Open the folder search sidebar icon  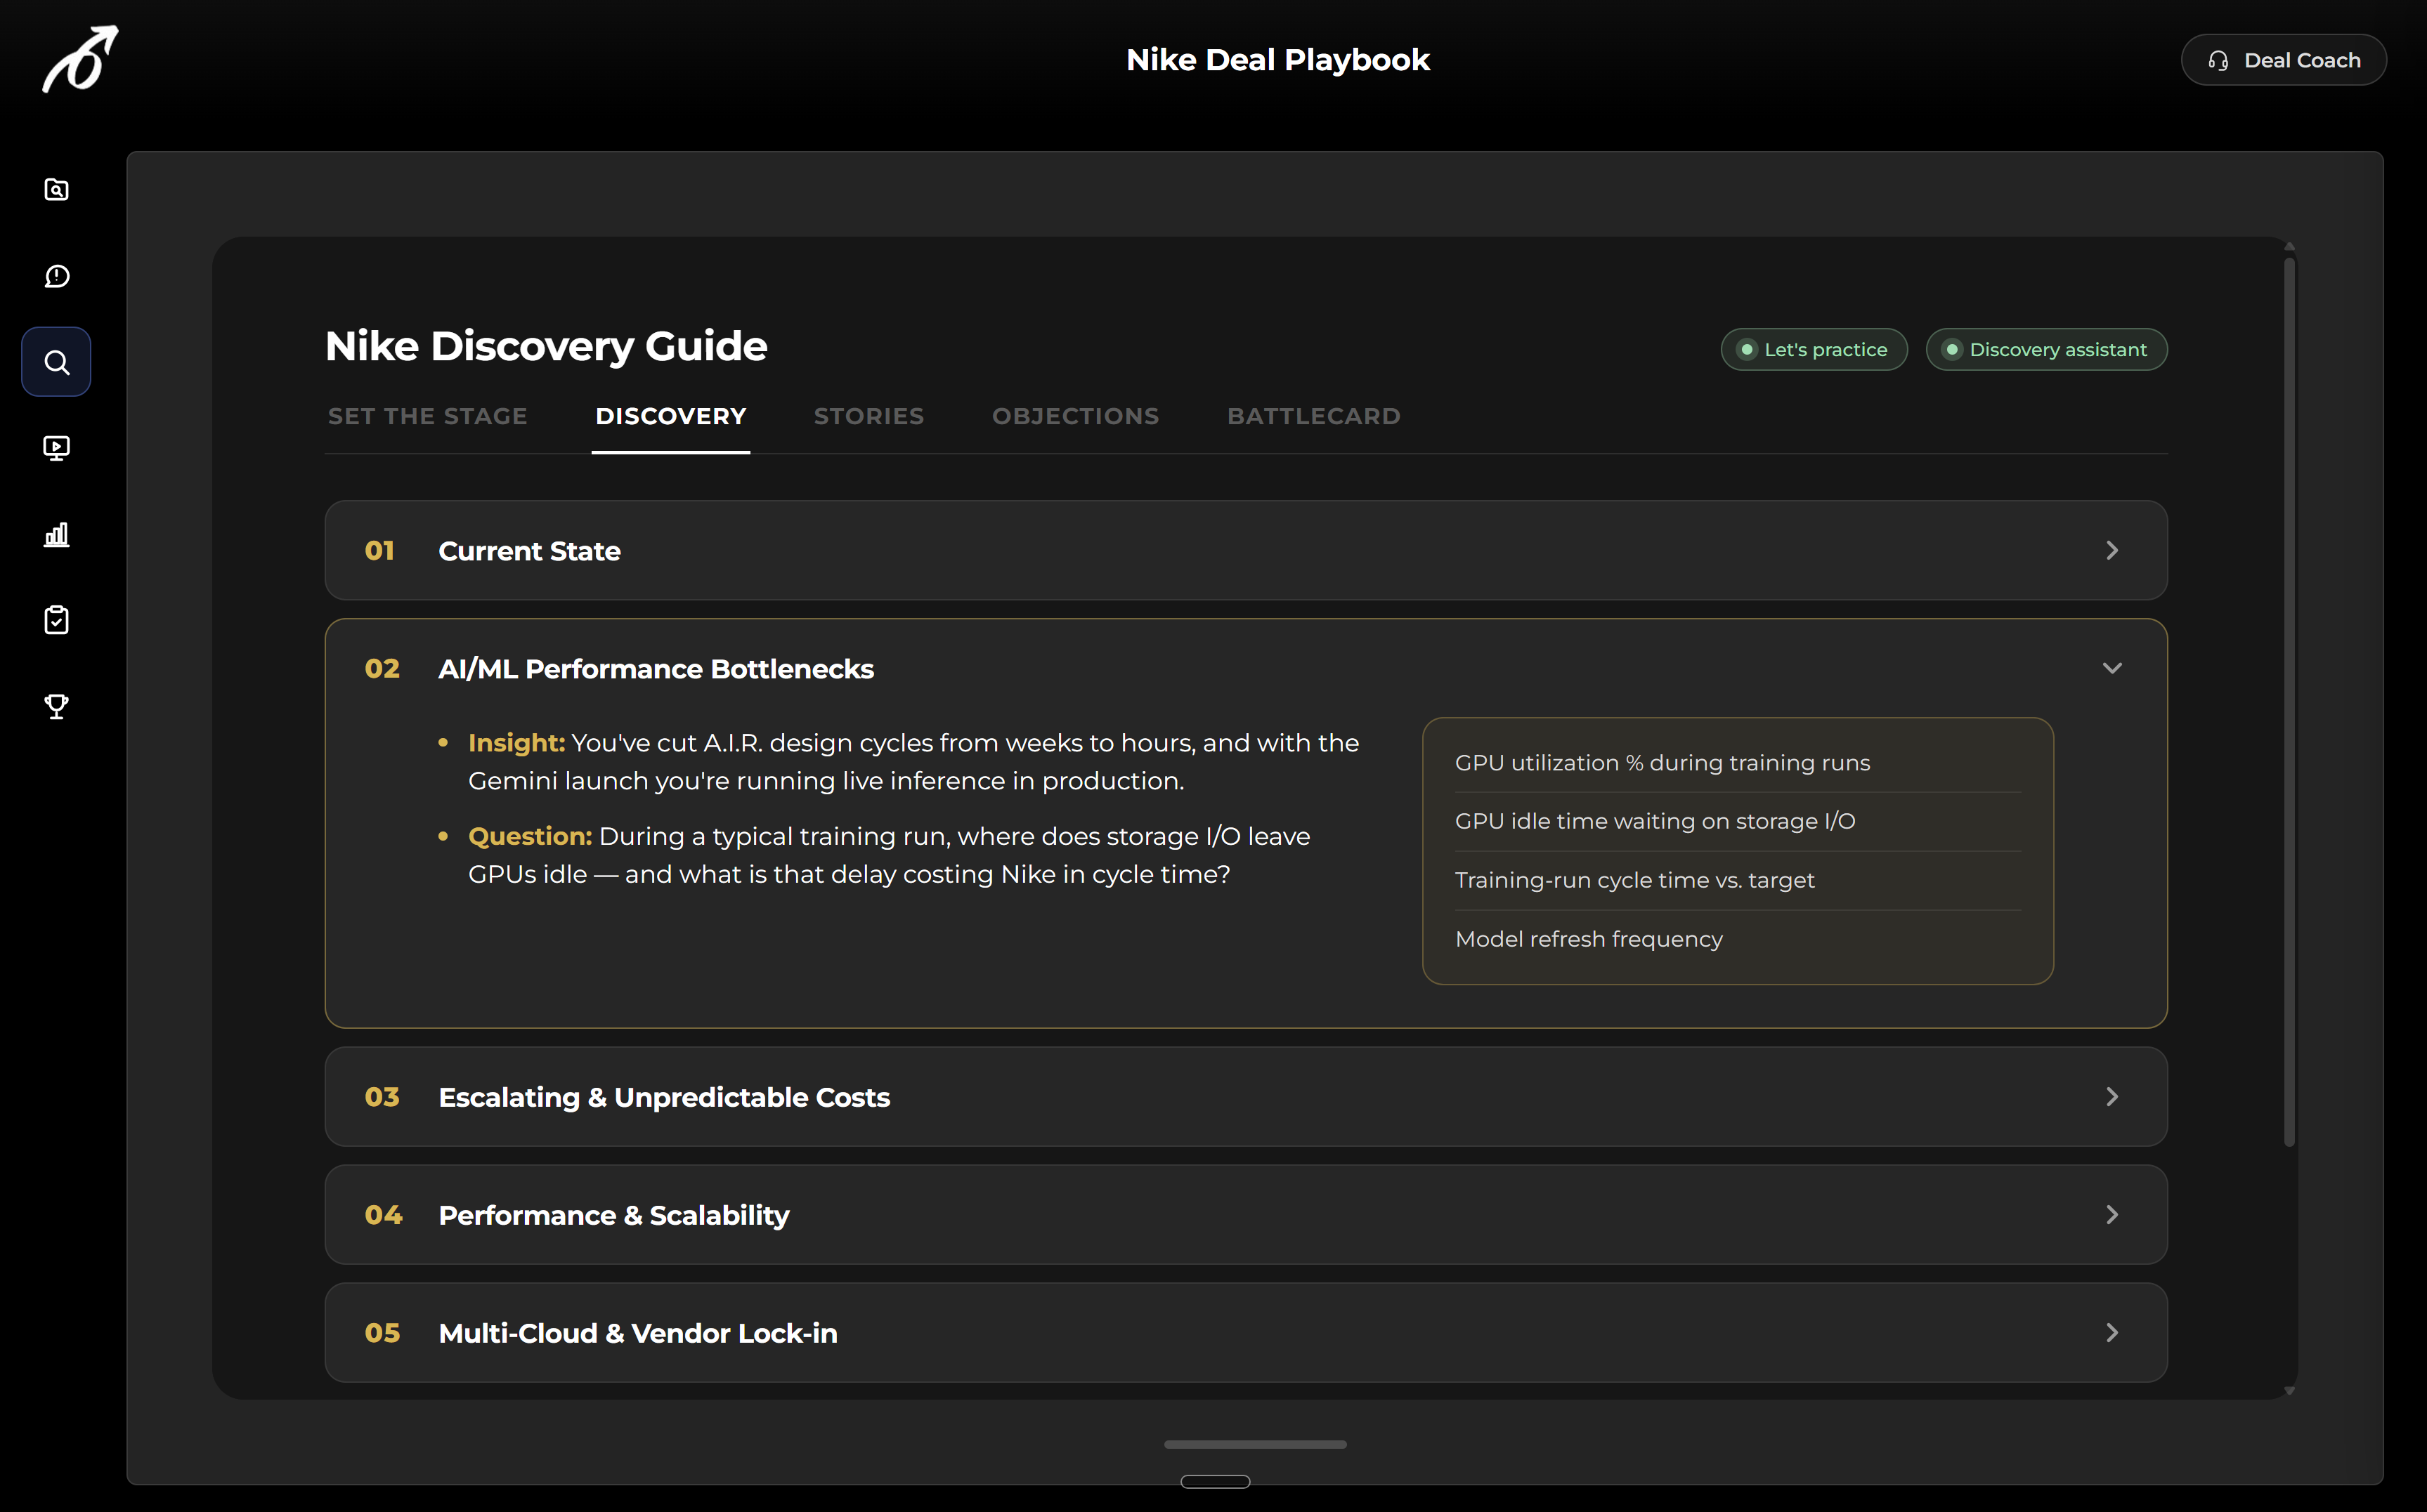pos(57,190)
